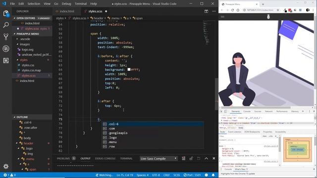
Task: Open a new Chrome tab
Action: coord(263,4)
